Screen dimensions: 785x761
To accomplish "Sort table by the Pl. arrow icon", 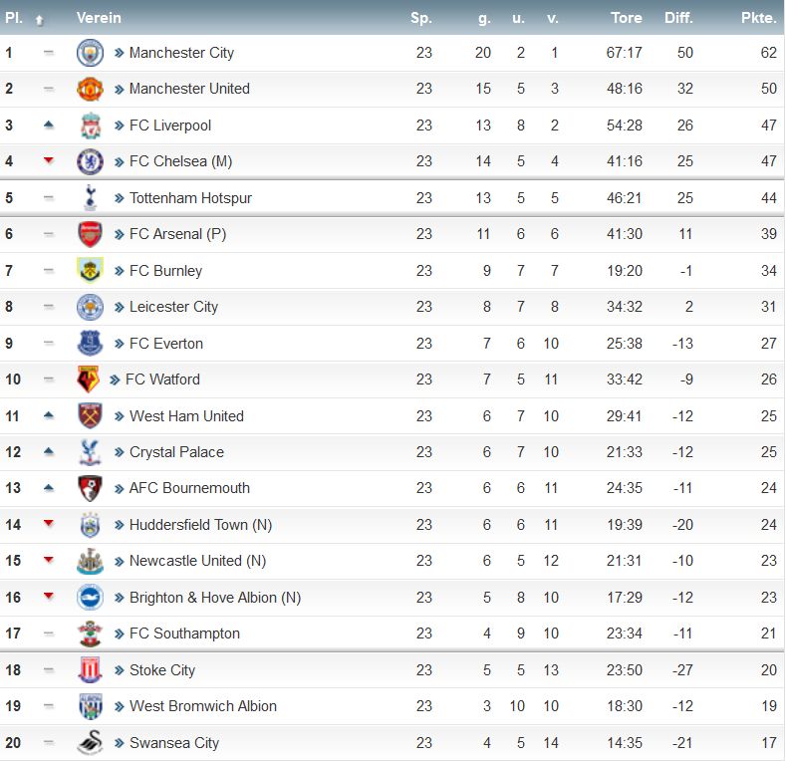I will (x=40, y=20).
